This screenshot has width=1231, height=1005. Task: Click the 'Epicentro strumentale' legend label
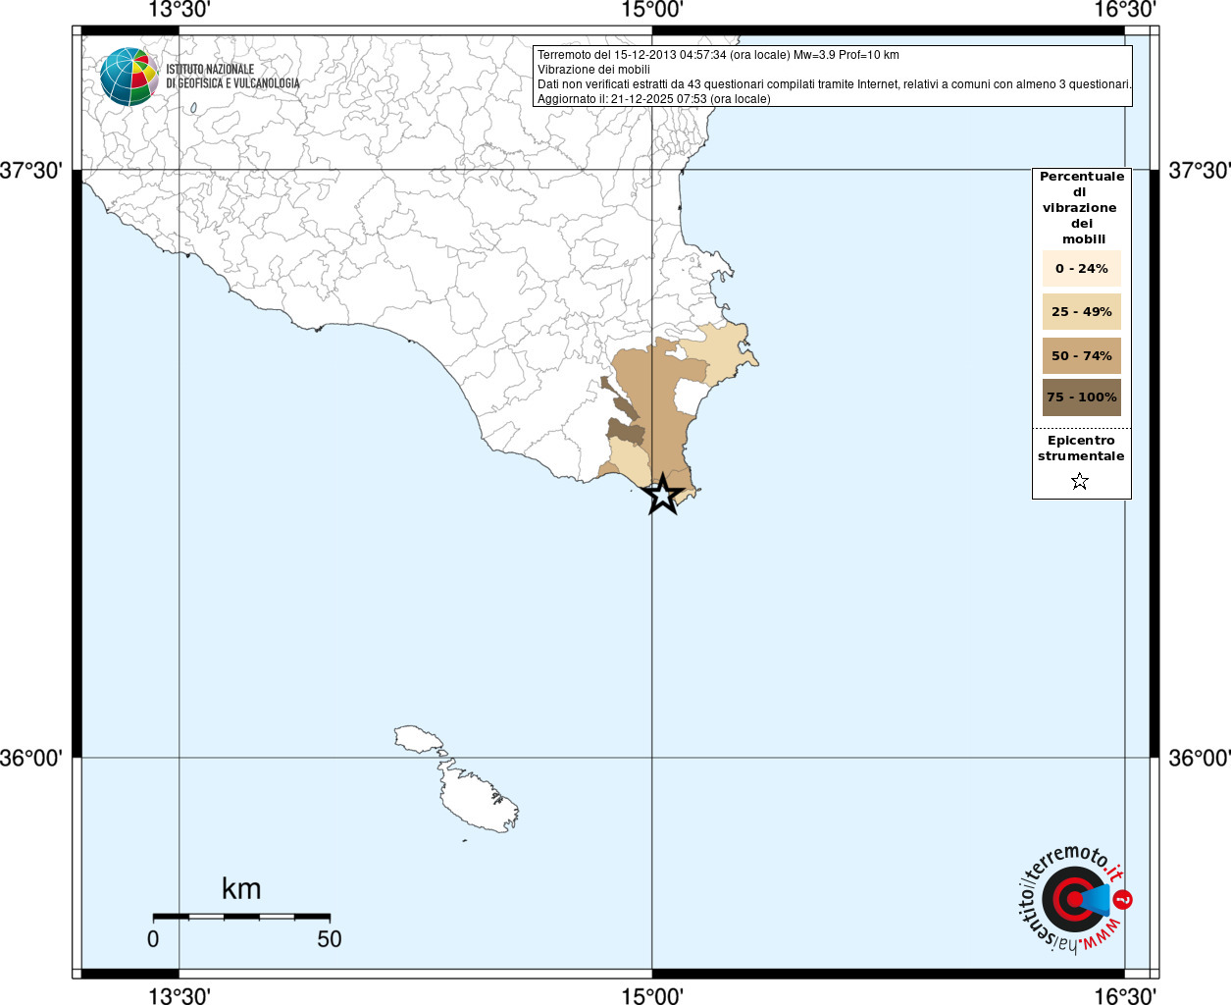pos(1081,449)
